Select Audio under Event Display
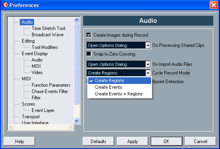 pos(37,60)
